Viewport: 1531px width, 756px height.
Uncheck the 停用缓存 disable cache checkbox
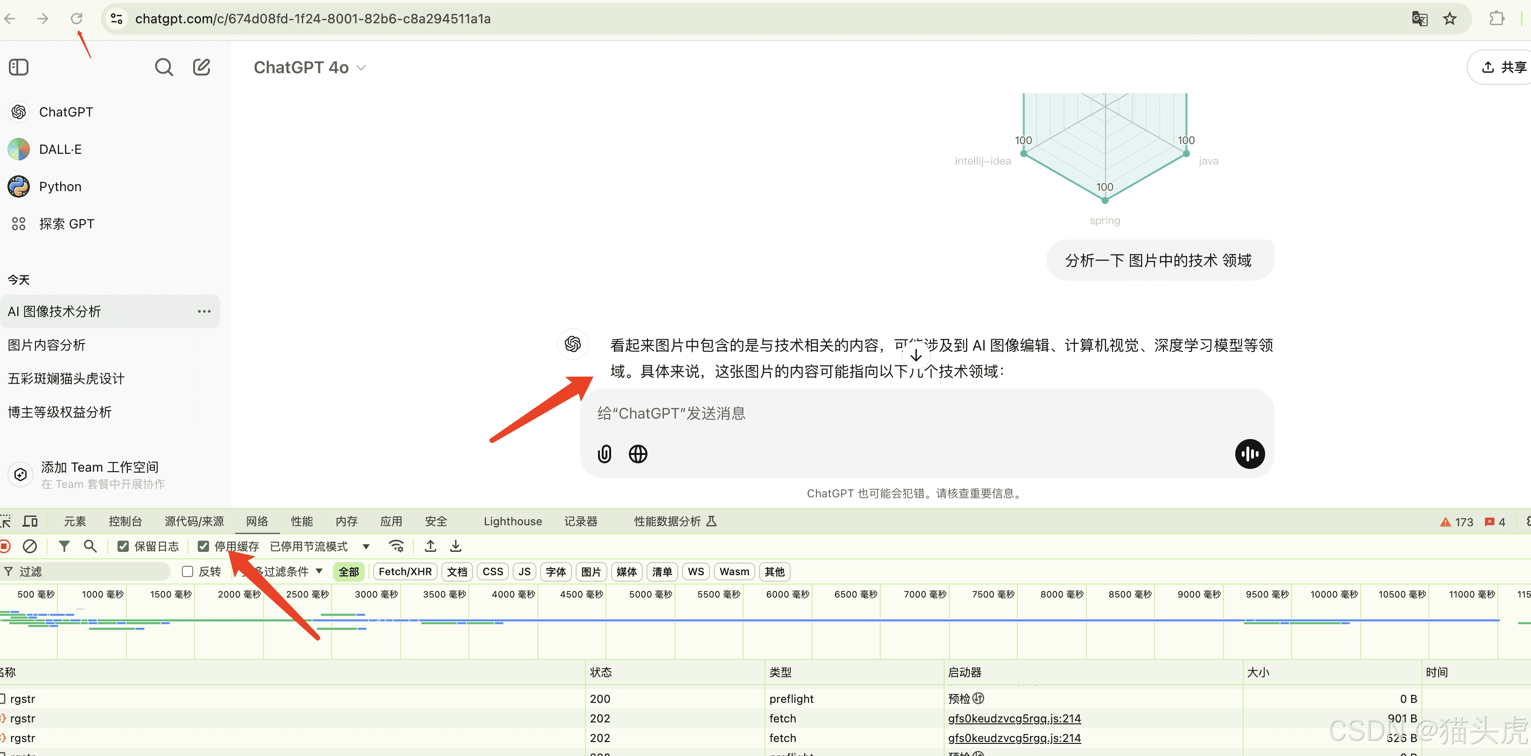coord(203,546)
